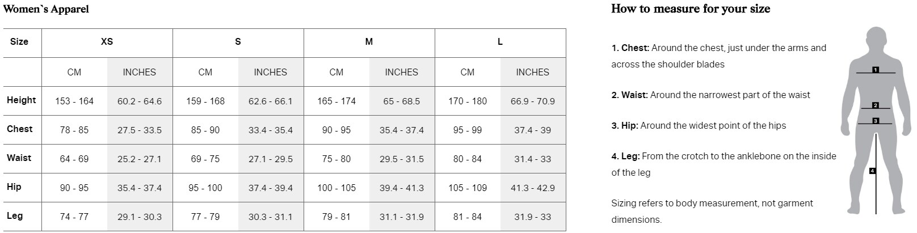Click the S waist inches value 27.1 - 29.5
Screen dimensions: 917x233
pyautogui.click(x=271, y=159)
